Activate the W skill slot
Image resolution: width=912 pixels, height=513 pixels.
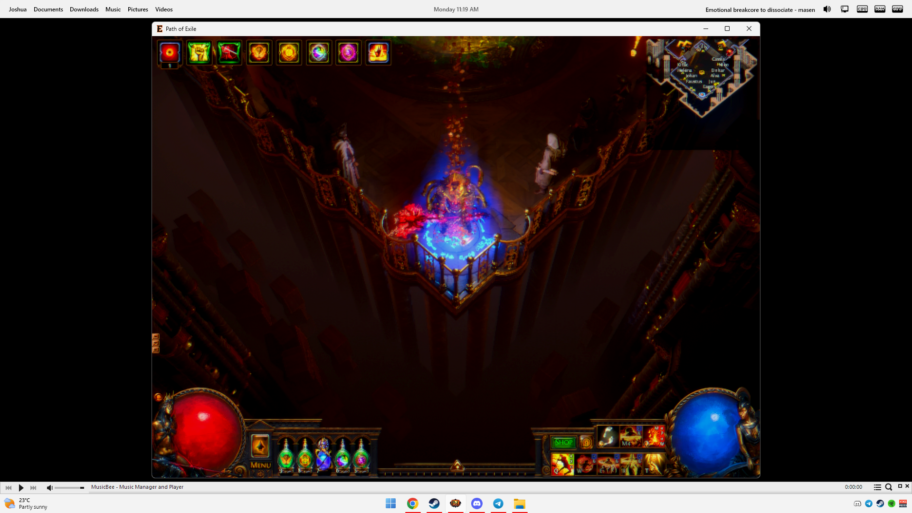point(585,464)
